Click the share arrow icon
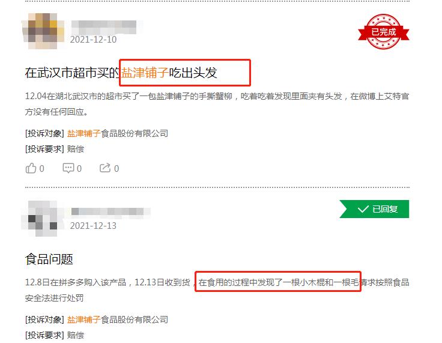This screenshot has width=442, height=343. pos(105,168)
